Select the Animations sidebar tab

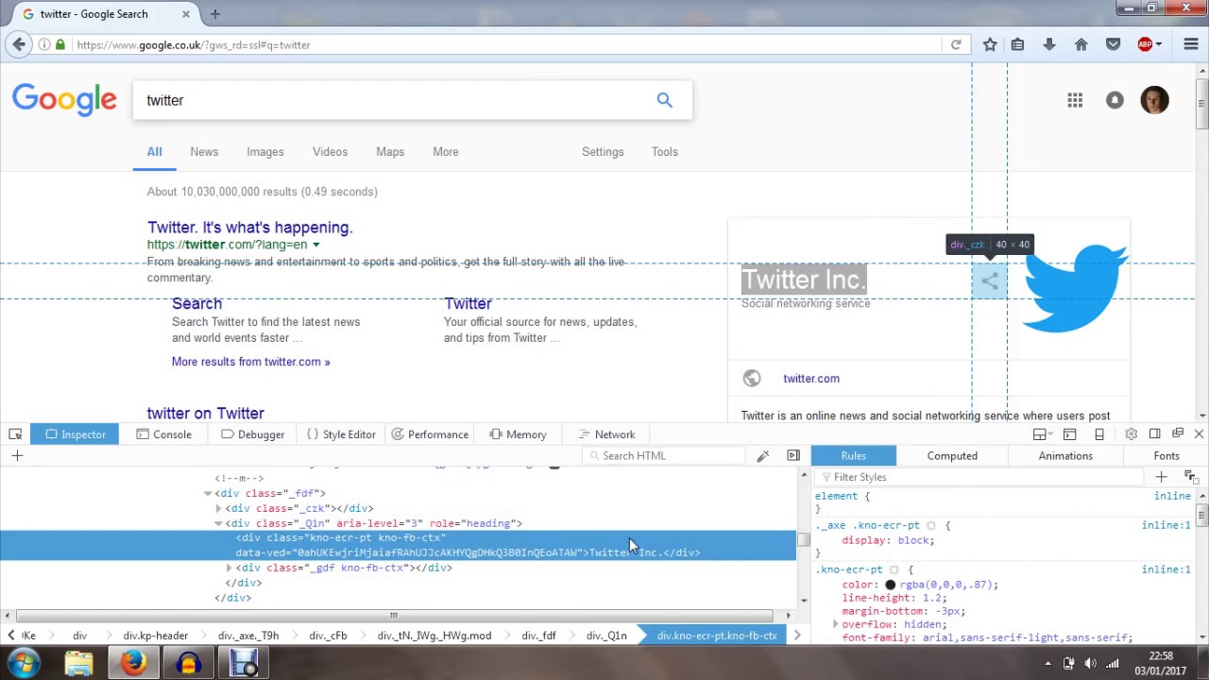tap(1065, 456)
